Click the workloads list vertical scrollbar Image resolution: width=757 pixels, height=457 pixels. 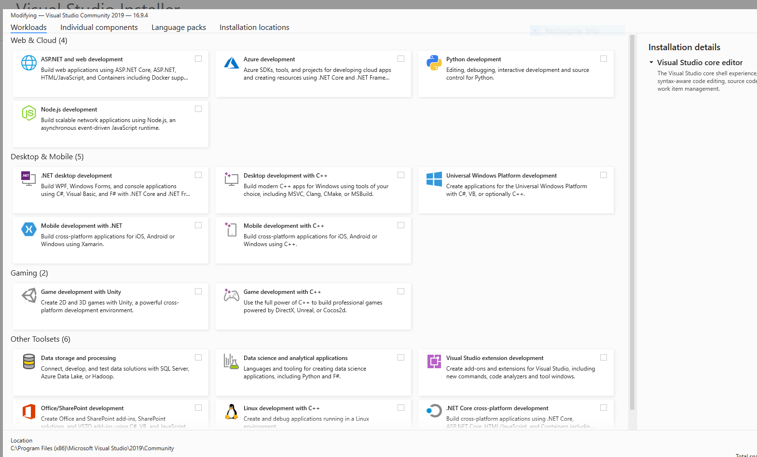632,222
